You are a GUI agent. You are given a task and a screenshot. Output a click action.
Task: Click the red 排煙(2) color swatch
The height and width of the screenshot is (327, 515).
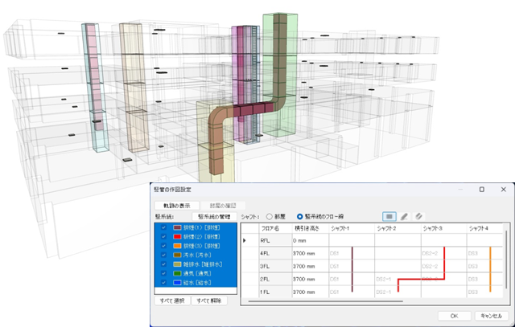[176, 236]
